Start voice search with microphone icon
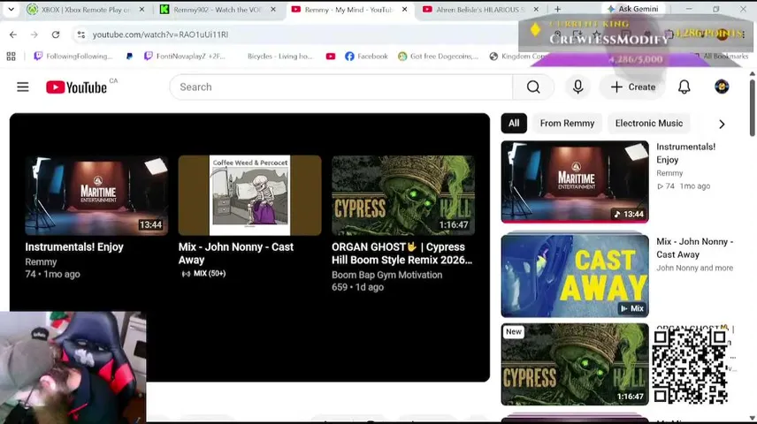757x424 pixels. point(577,87)
